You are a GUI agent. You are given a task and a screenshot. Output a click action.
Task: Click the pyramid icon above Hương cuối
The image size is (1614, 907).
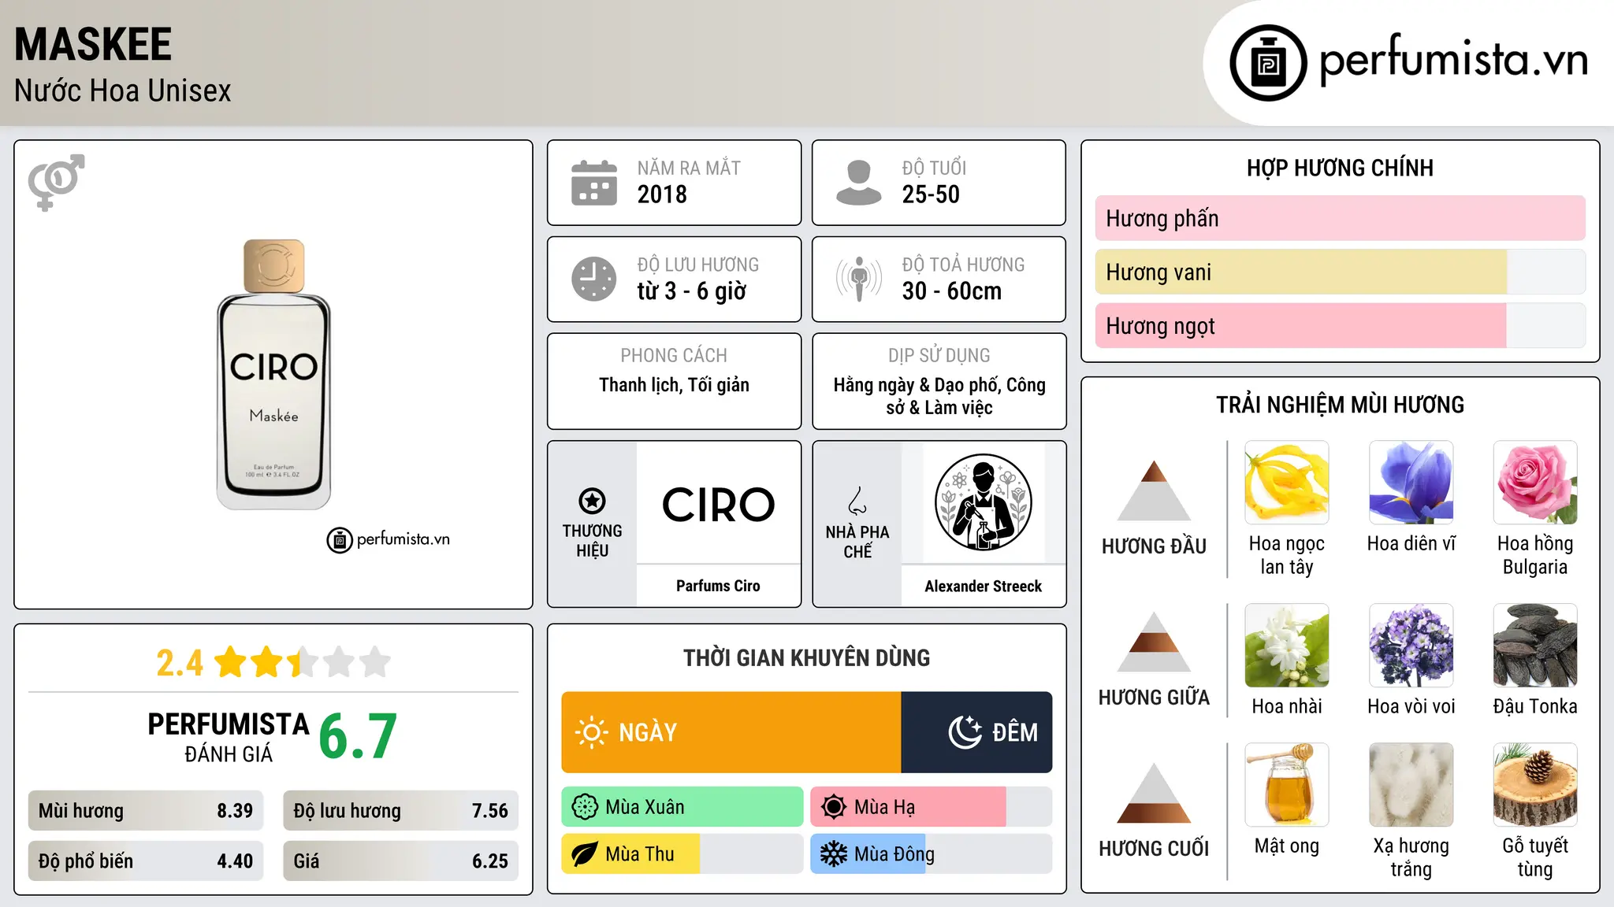1154,794
